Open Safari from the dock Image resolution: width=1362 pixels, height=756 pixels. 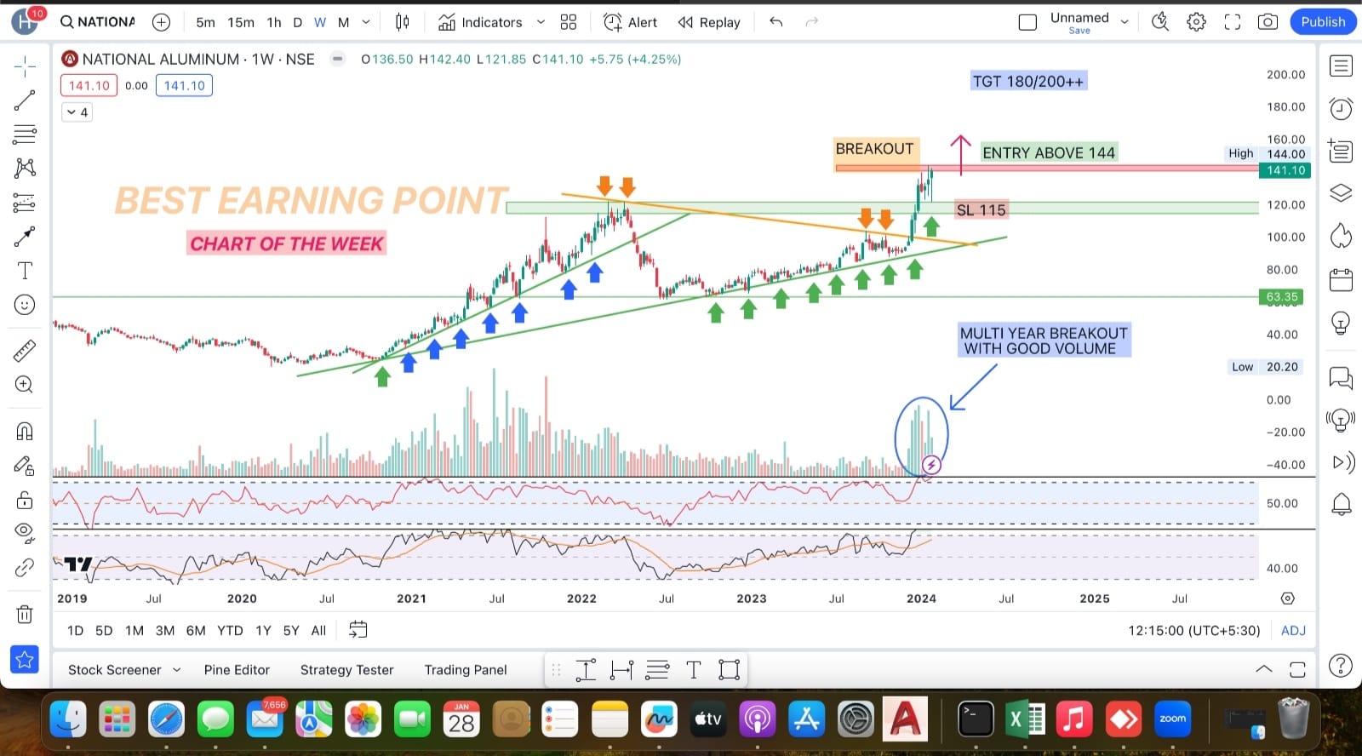coord(166,720)
